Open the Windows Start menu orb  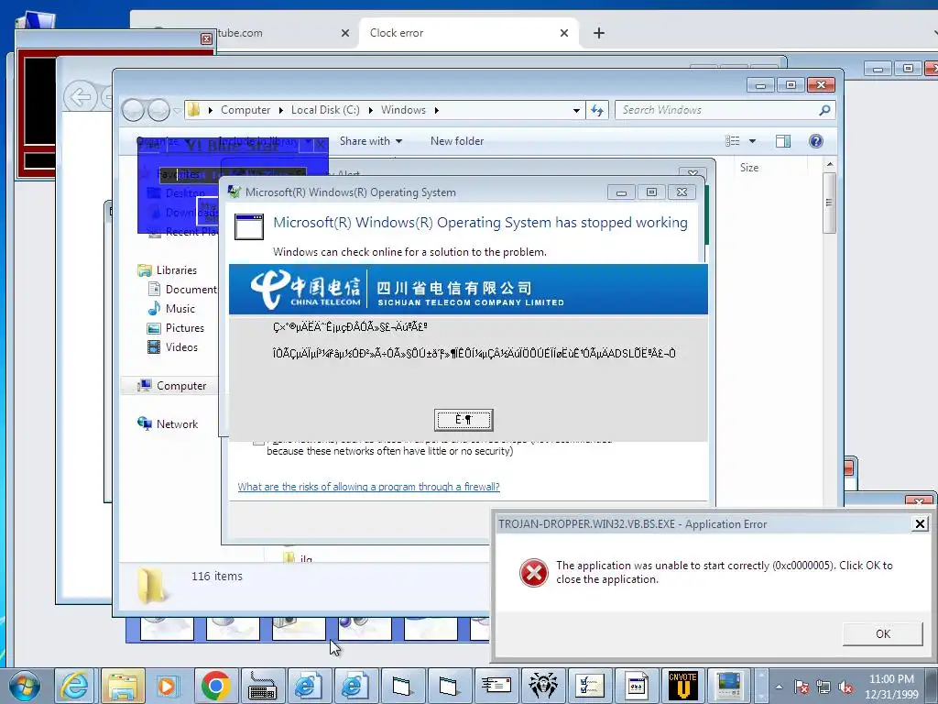coord(25,686)
